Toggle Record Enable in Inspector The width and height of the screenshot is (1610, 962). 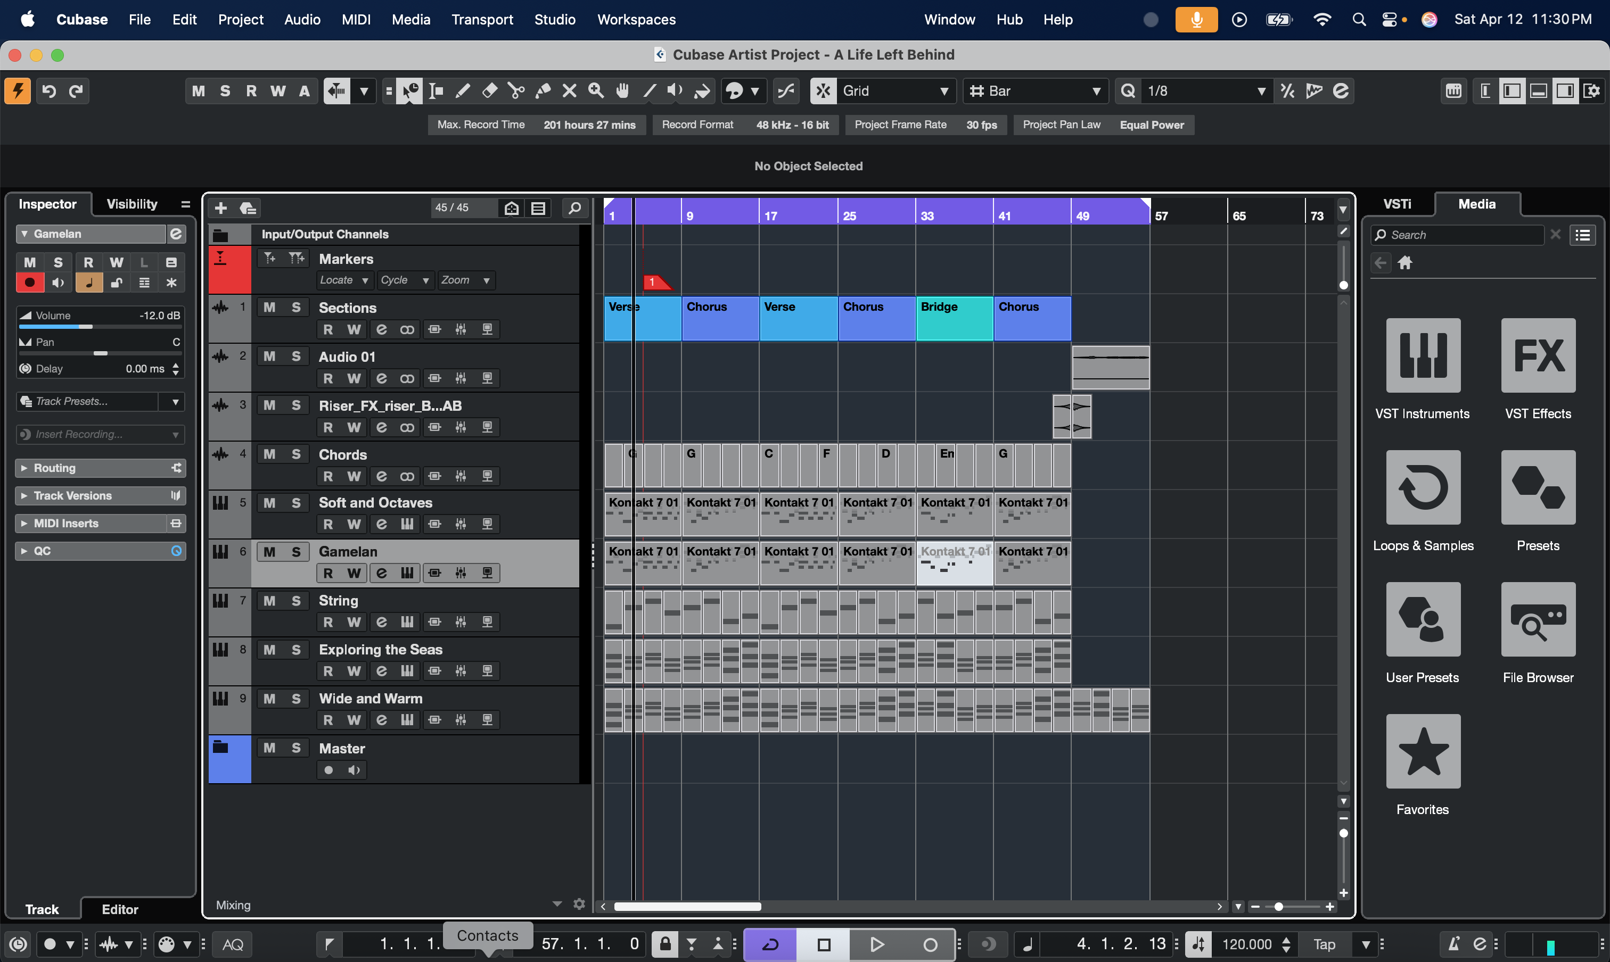click(30, 283)
